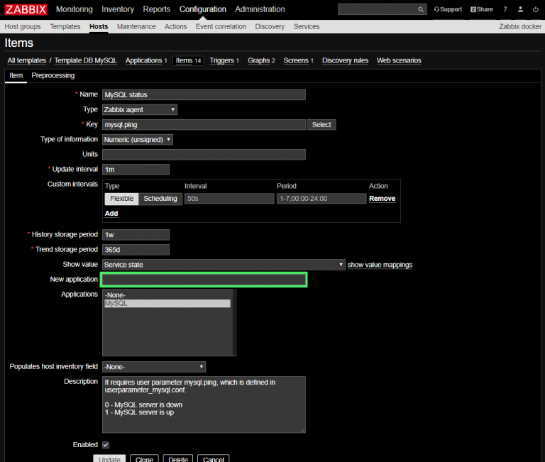Click the Period 1-7,00:00-24:00 field
Image resolution: width=545 pixels, height=462 pixels.
pyautogui.click(x=321, y=199)
